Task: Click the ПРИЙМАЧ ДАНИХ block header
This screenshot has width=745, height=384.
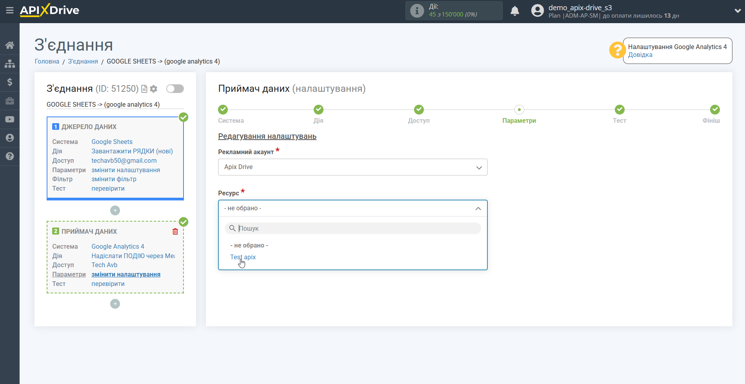Action: pos(89,232)
